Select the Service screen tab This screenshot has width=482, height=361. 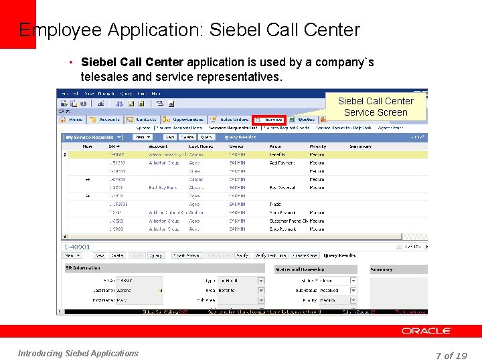click(269, 120)
